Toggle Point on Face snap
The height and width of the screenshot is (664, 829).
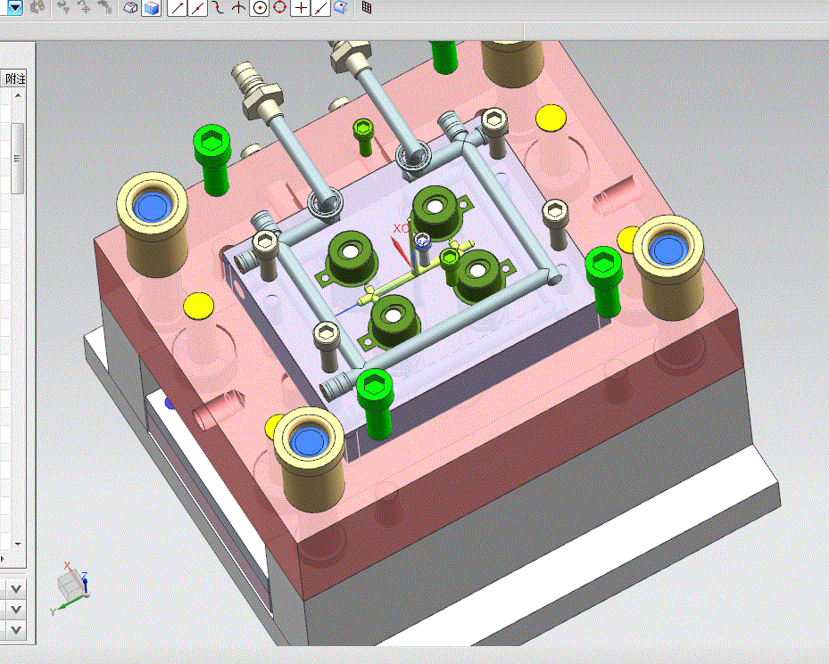point(342,7)
